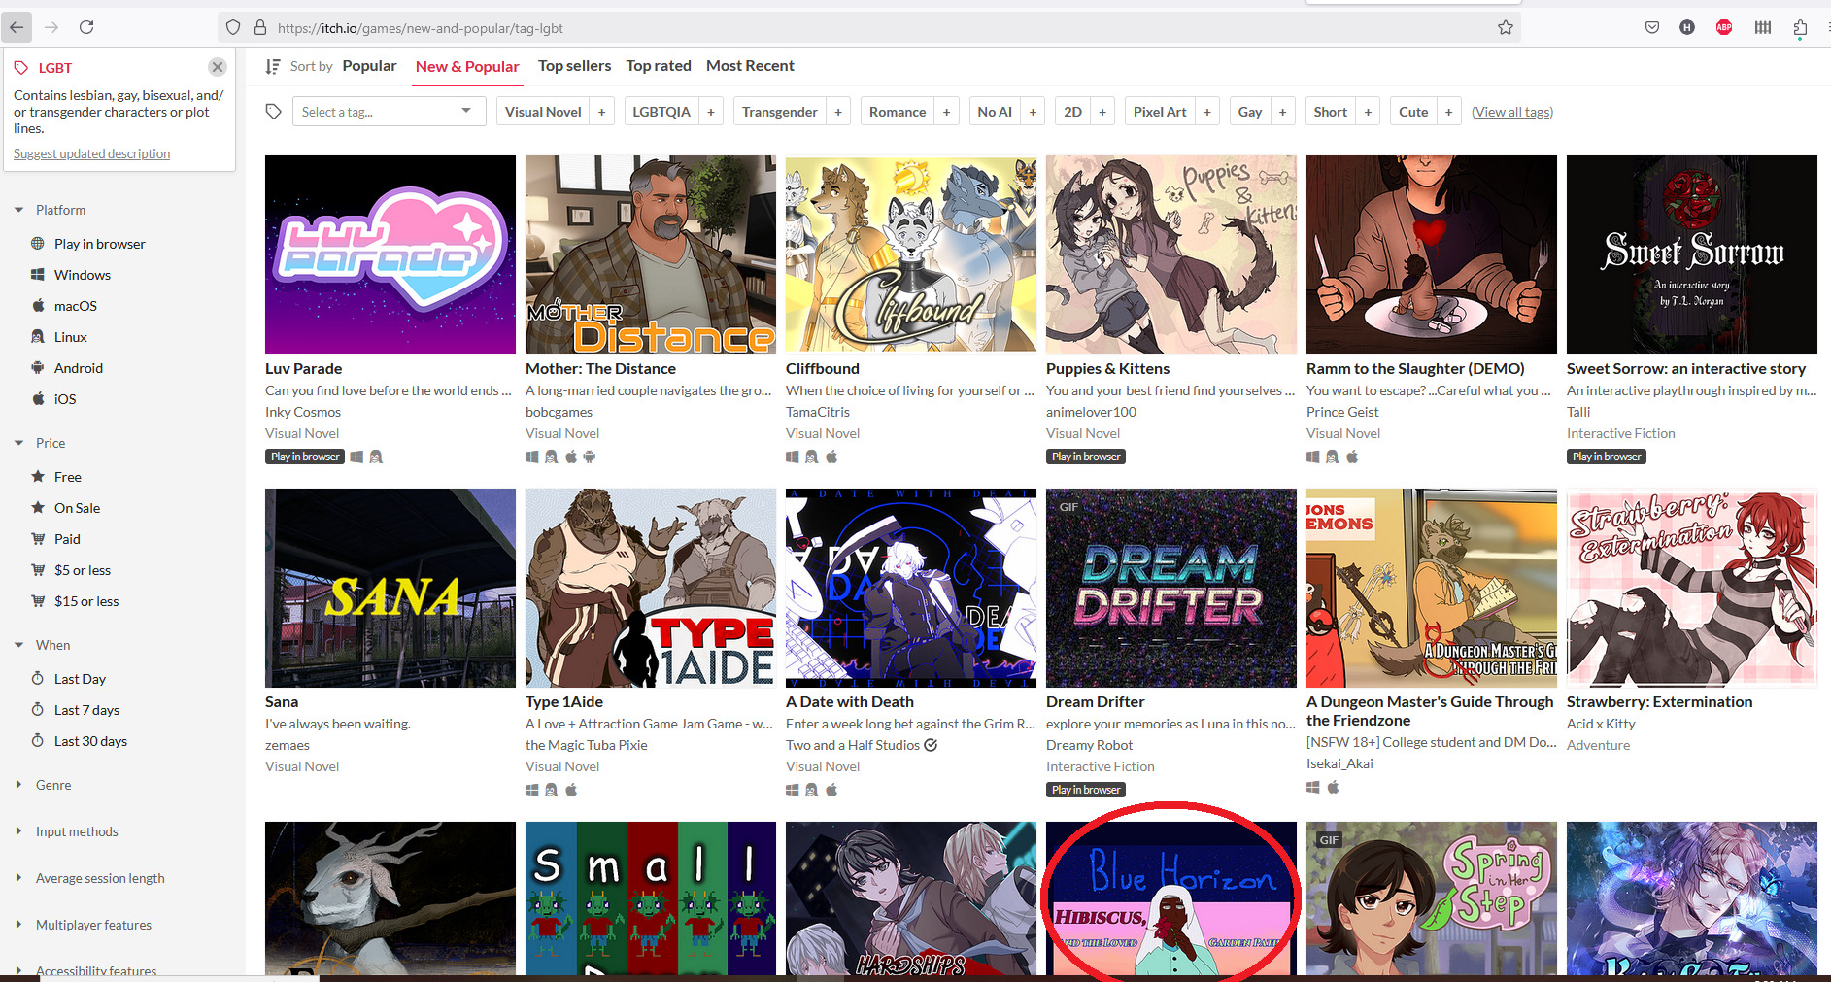Add Gay tag with plus
Screen dimensions: 1831x982
tap(1283, 112)
